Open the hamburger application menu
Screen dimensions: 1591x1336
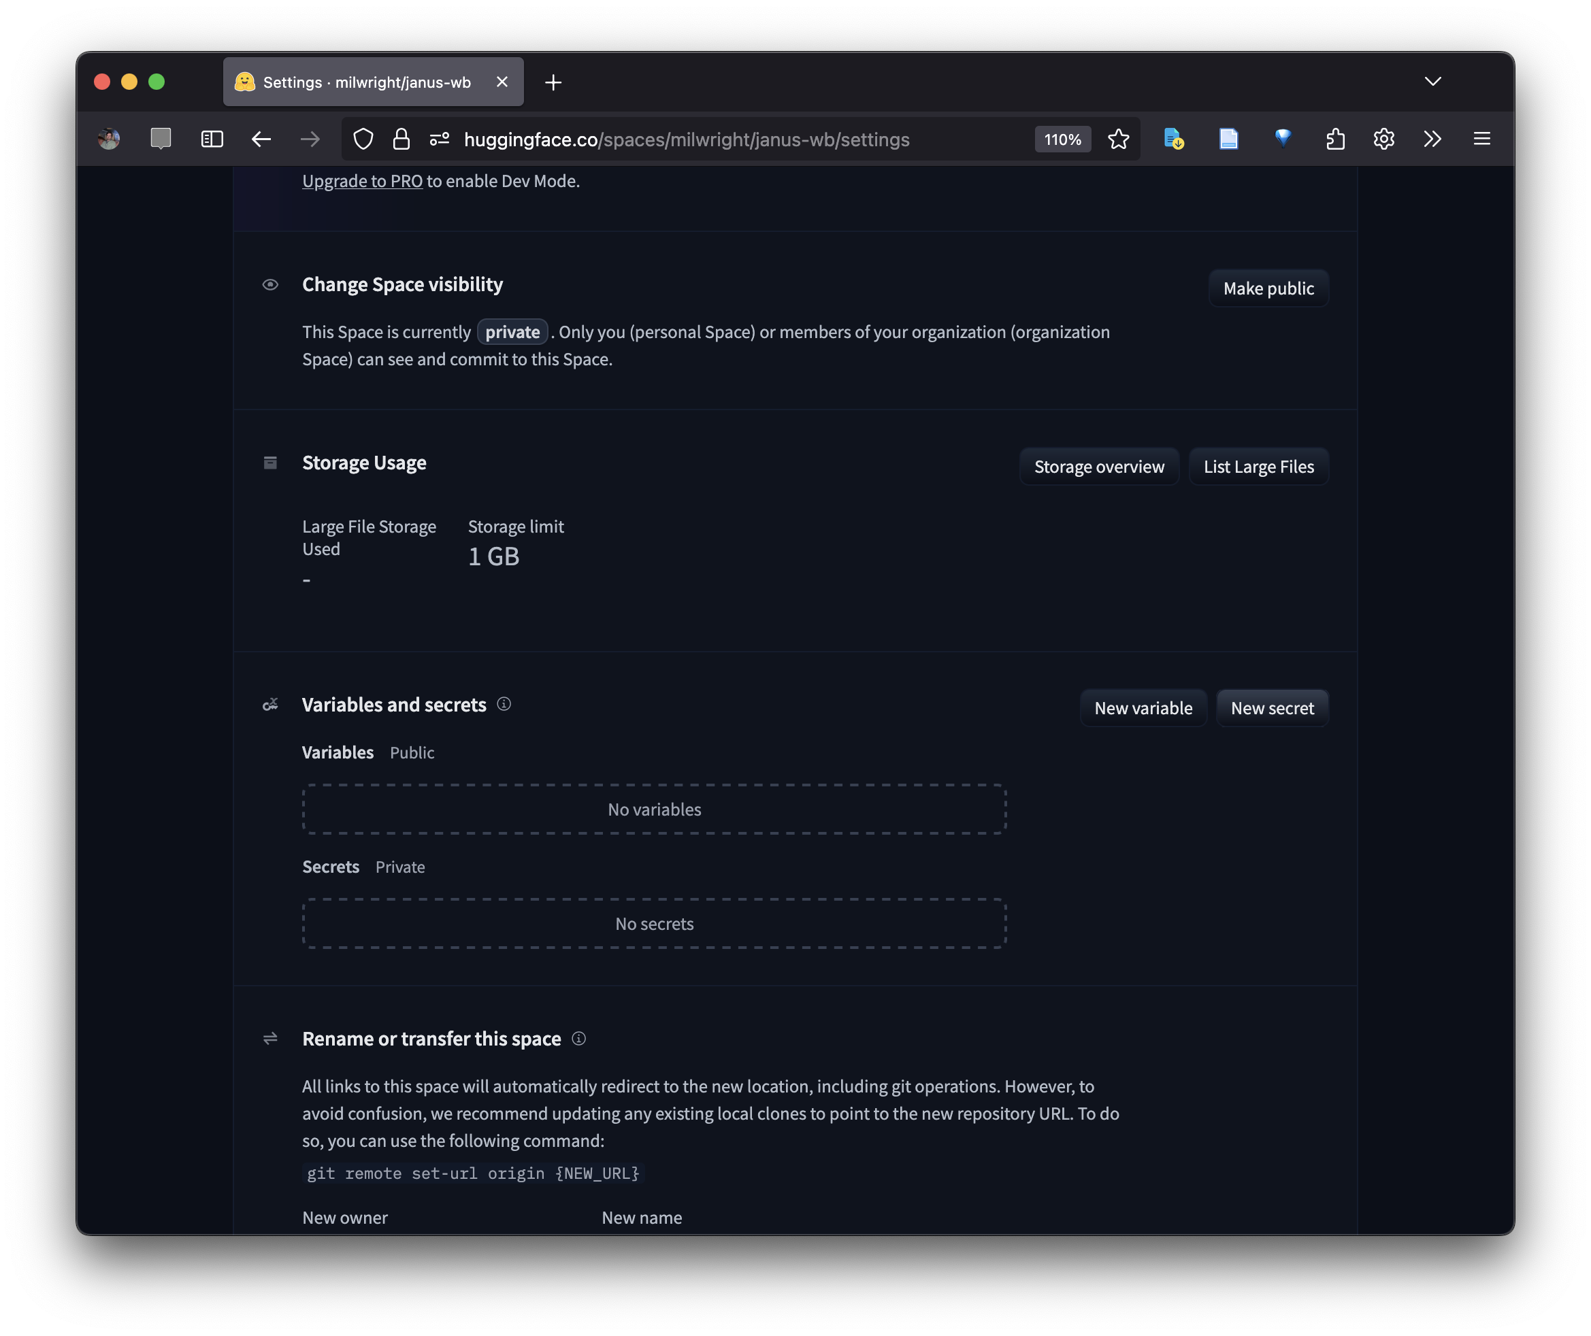coord(1482,139)
